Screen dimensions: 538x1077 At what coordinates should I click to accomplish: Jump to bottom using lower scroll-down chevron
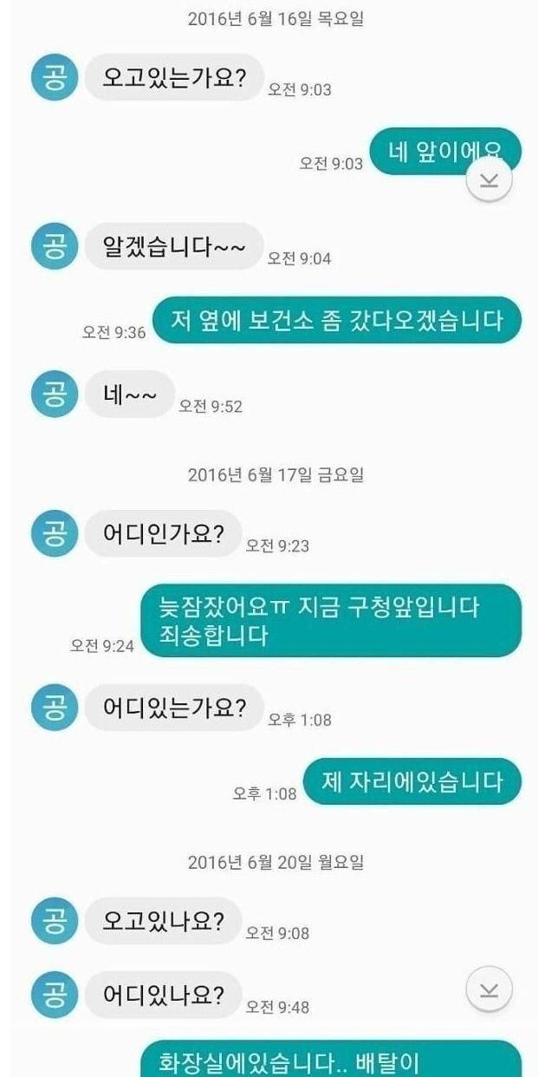point(489,989)
